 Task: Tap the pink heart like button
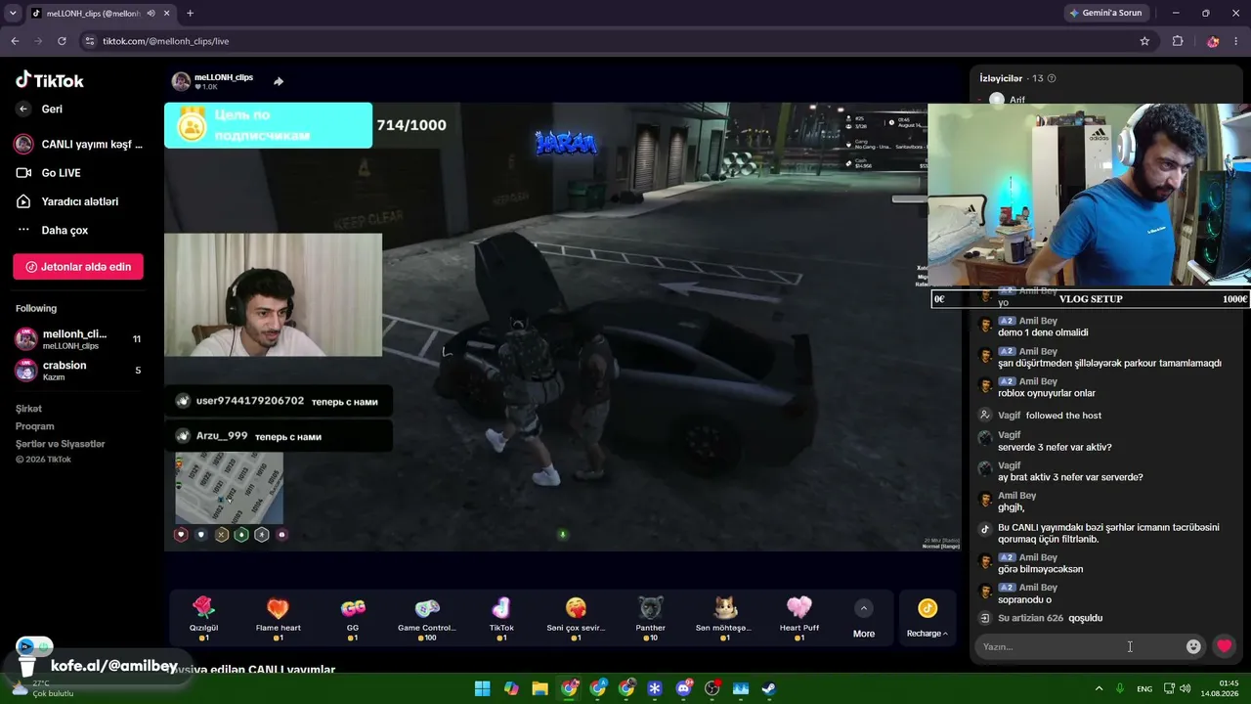click(1224, 646)
